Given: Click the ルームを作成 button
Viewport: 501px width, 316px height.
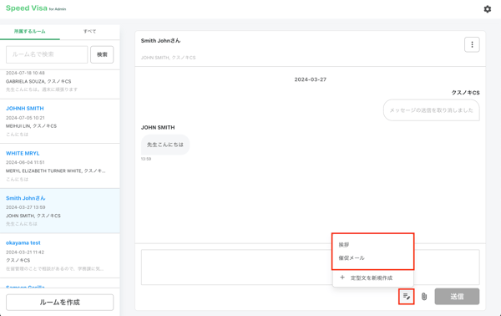Looking at the screenshot, I should [x=60, y=303].
